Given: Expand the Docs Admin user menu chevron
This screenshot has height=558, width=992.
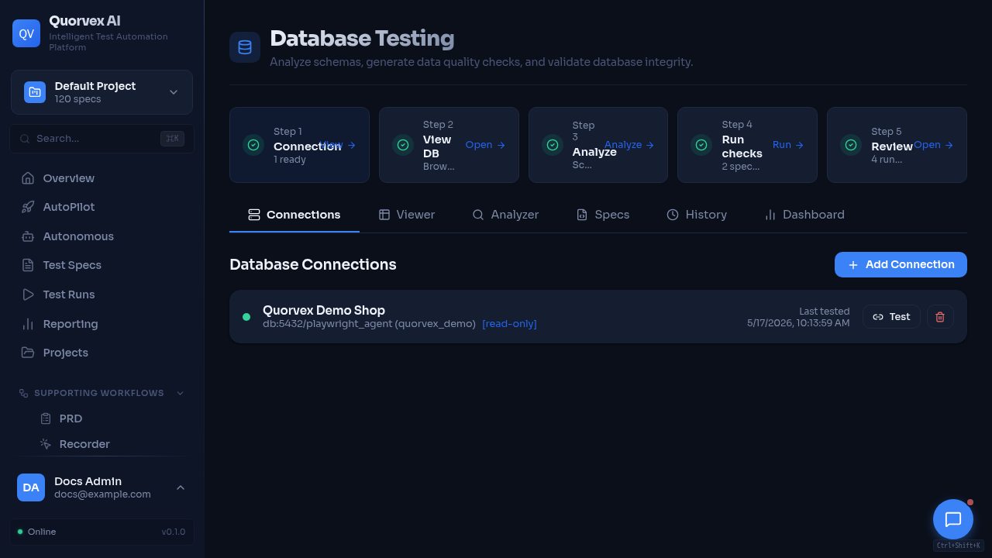Looking at the screenshot, I should click(181, 487).
